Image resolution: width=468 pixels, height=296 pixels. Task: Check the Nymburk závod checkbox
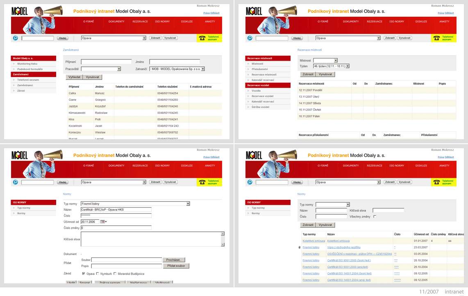(97, 273)
